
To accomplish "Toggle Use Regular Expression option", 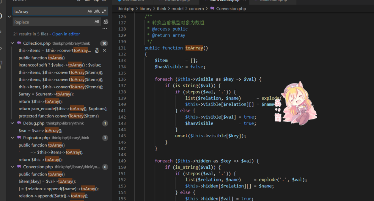I will 104,11.
